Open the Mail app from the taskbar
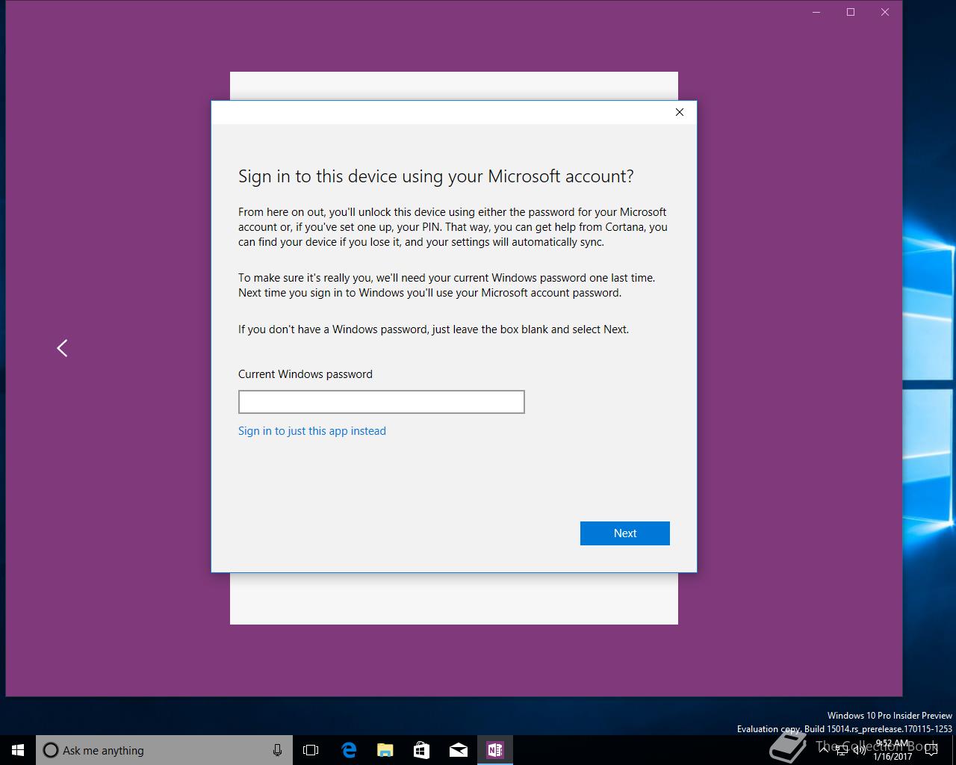This screenshot has width=956, height=765. click(x=458, y=750)
